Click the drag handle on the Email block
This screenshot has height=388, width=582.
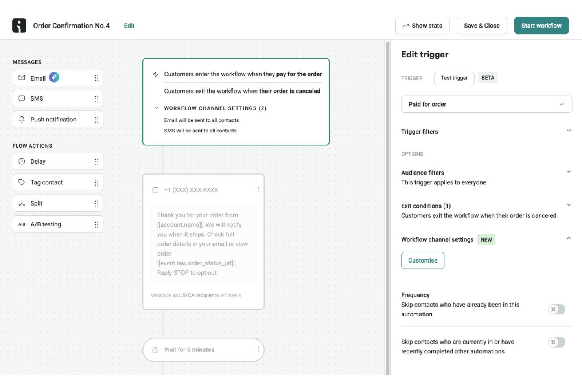(96, 78)
